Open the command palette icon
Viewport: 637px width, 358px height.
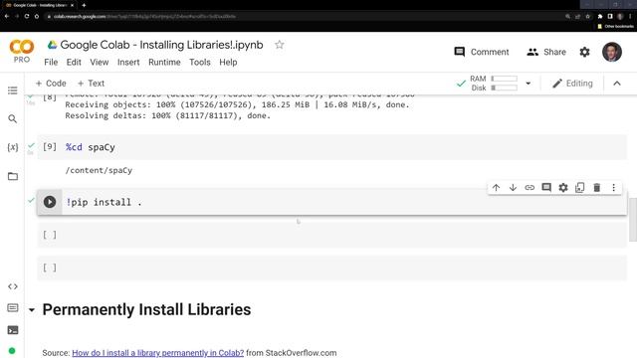(x=13, y=308)
